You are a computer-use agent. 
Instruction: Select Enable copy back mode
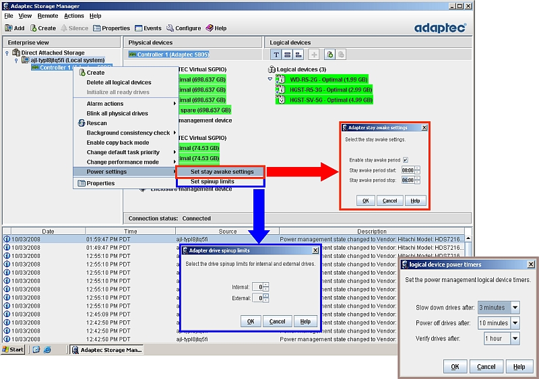(118, 143)
